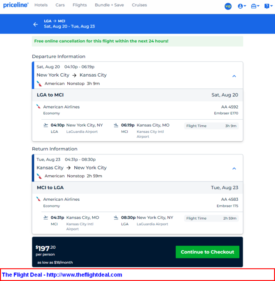Select flight number AA 4592
Image resolution: width=275 pixels, height=281 pixels.
[x=229, y=107]
